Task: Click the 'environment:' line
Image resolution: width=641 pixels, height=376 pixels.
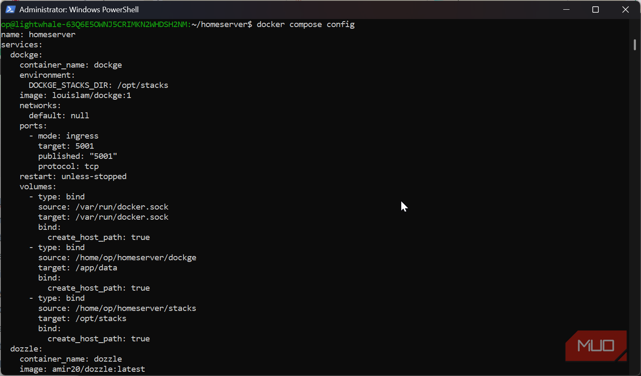Action: click(x=47, y=75)
